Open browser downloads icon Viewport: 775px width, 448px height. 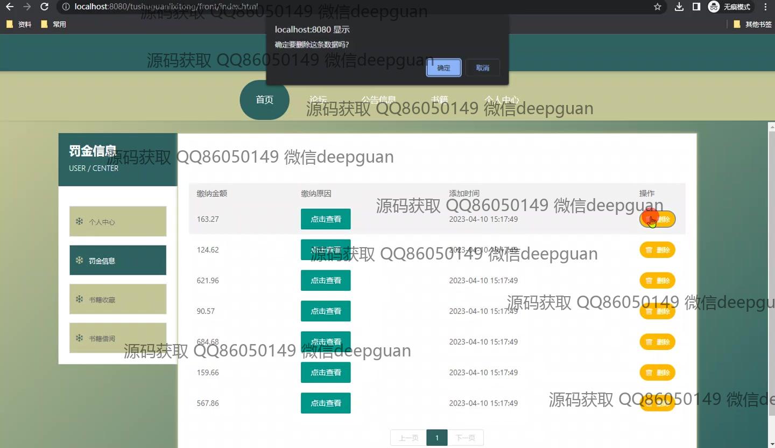(679, 7)
